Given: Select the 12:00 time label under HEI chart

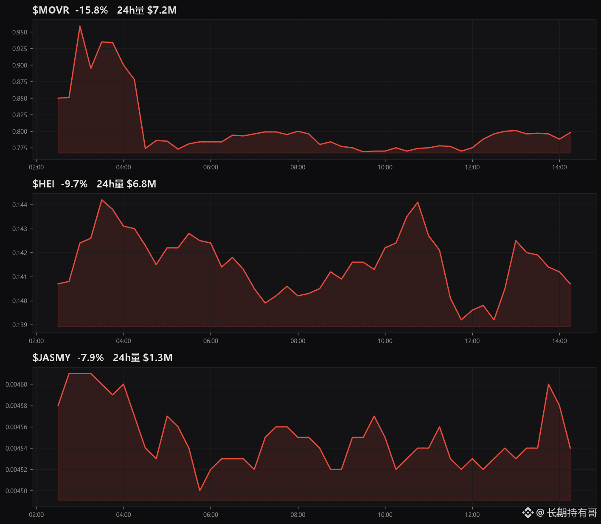Looking at the screenshot, I should (472, 341).
